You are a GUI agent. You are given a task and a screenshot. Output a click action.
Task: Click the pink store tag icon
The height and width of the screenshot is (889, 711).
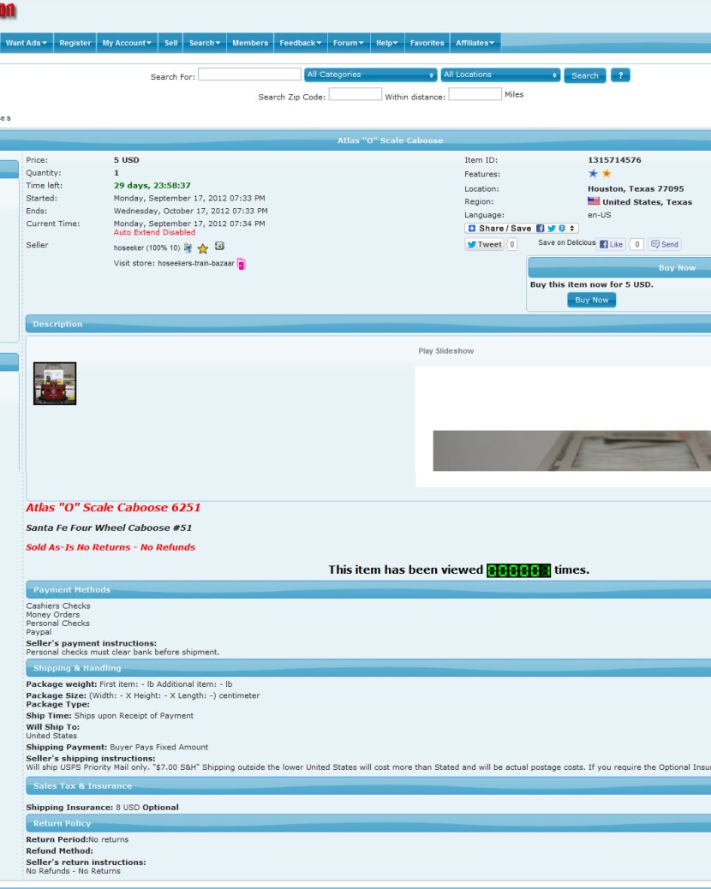pyautogui.click(x=241, y=264)
